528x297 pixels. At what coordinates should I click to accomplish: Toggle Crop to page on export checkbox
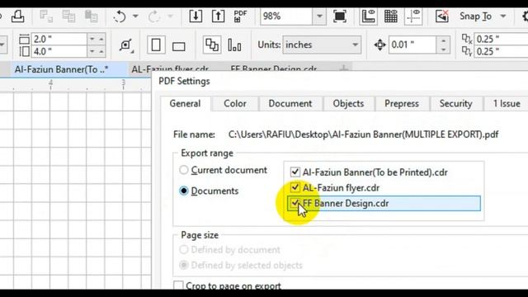click(x=178, y=285)
